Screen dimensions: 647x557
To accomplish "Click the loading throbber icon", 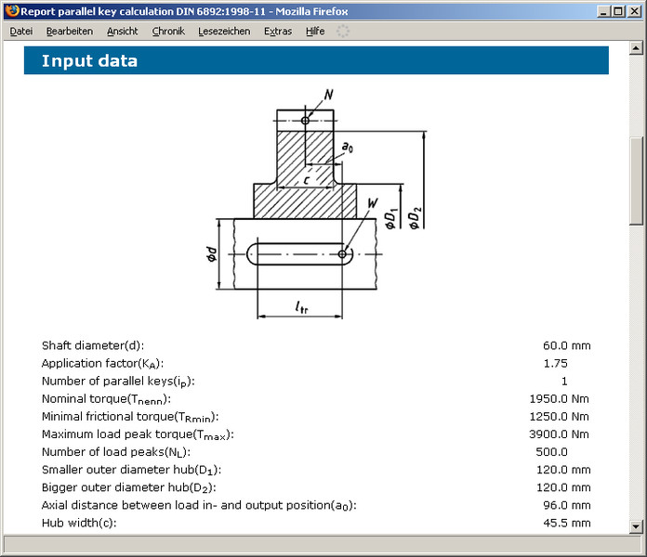I will pos(343,31).
